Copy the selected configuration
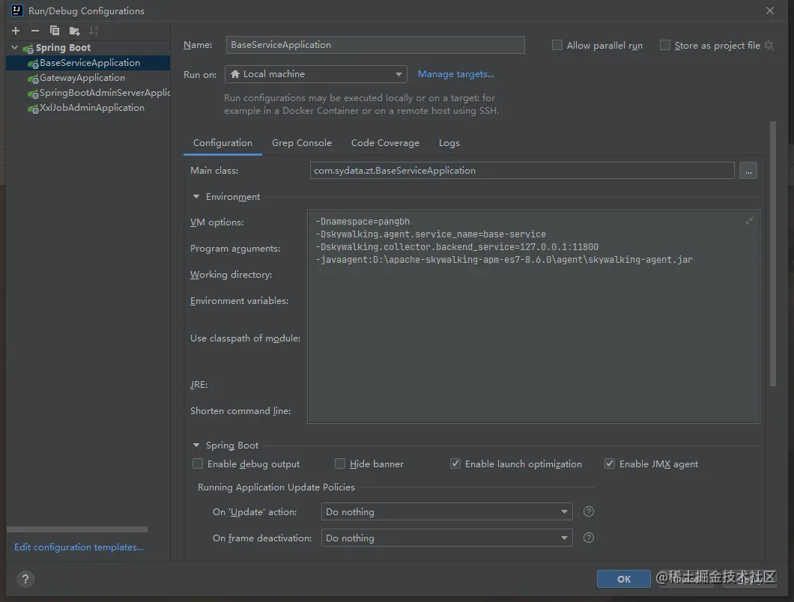Viewport: 794px width, 602px height. click(x=54, y=31)
